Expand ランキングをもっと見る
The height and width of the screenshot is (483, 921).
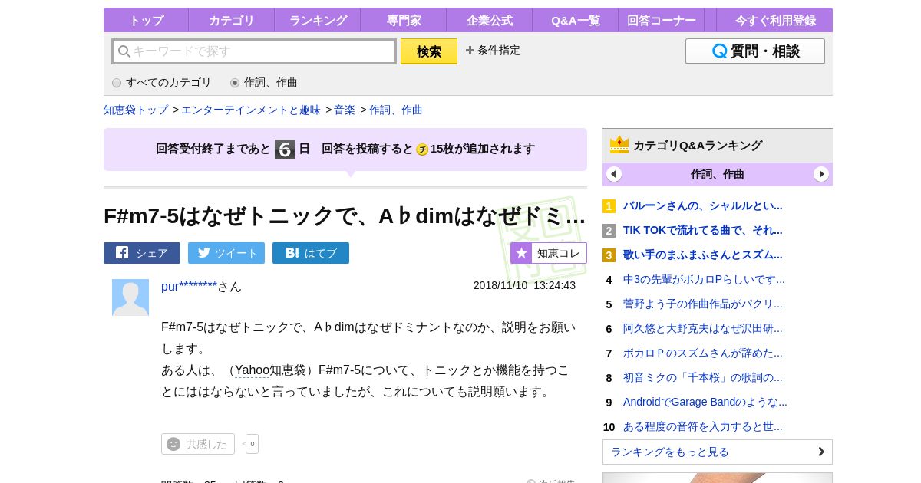click(x=718, y=452)
